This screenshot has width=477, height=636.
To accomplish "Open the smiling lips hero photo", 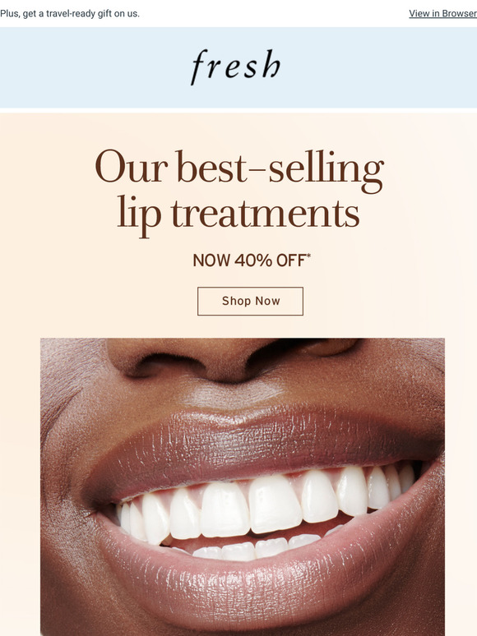I will coord(243,486).
